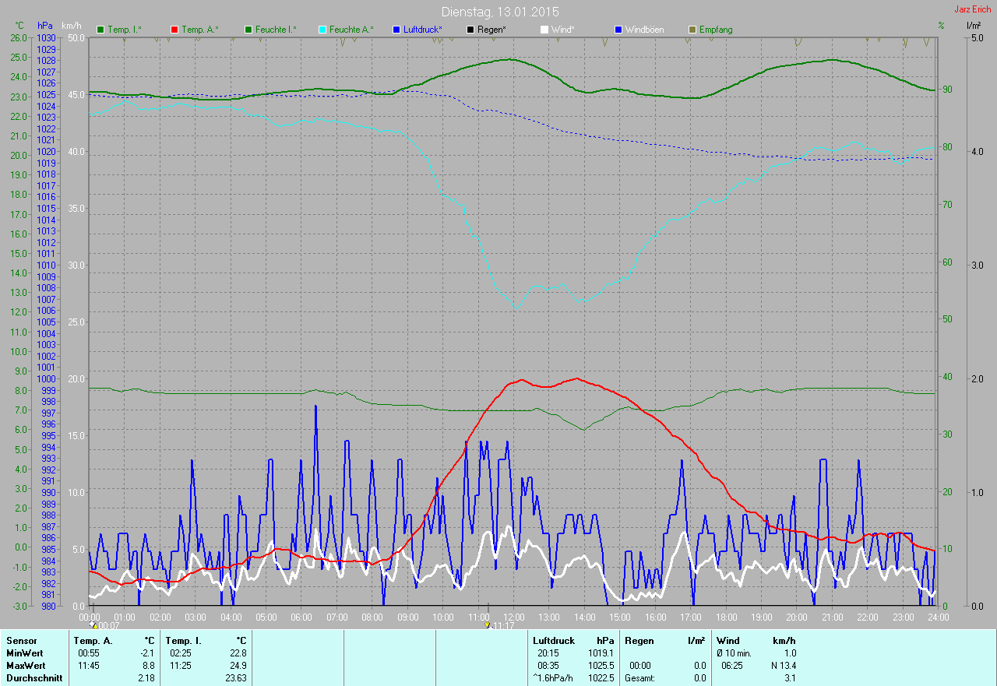Image resolution: width=997 pixels, height=686 pixels.
Task: Click the blue Windböen legend square
Action: [x=618, y=30]
